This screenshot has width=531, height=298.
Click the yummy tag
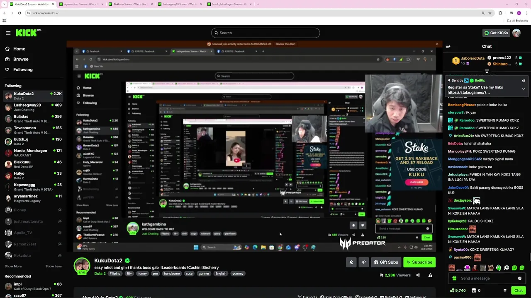coord(238,274)
